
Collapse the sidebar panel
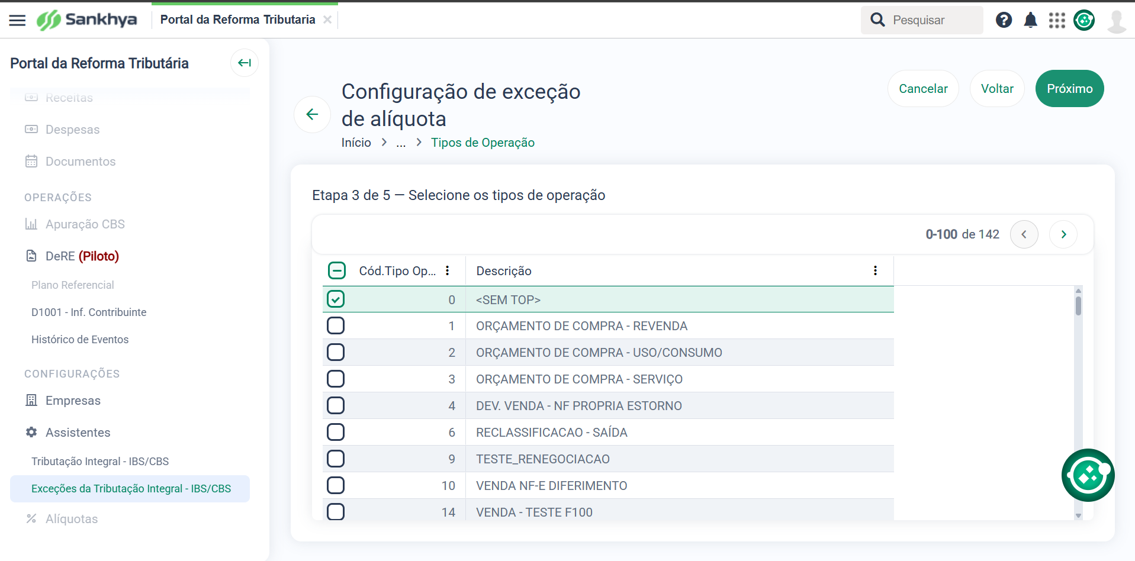pyautogui.click(x=245, y=63)
